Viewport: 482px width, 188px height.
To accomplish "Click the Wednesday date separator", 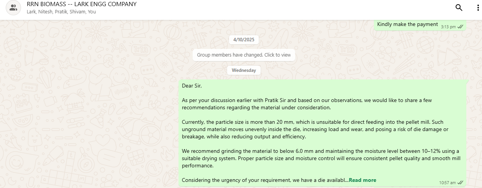I will [244, 70].
